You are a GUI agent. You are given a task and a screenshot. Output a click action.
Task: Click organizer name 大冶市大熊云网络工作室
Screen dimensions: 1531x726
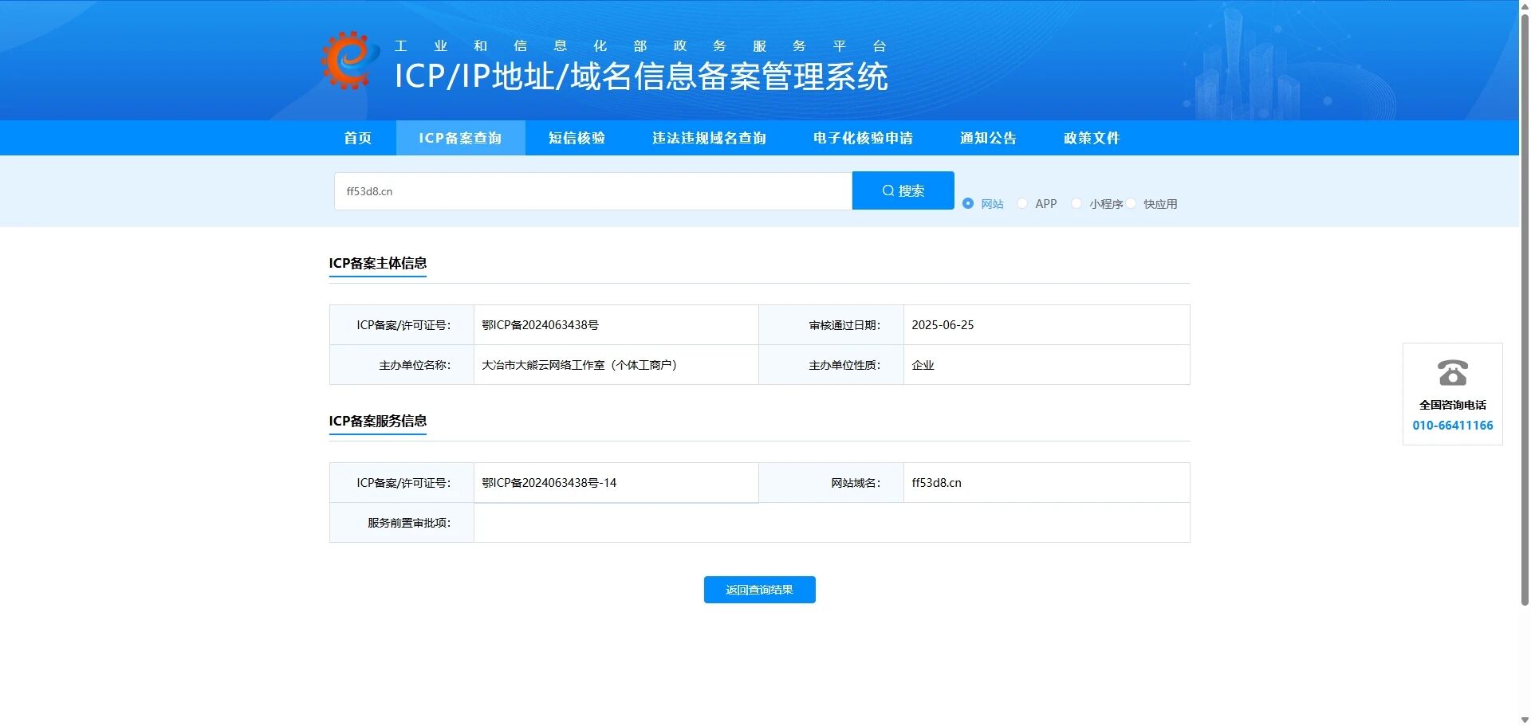(x=580, y=365)
